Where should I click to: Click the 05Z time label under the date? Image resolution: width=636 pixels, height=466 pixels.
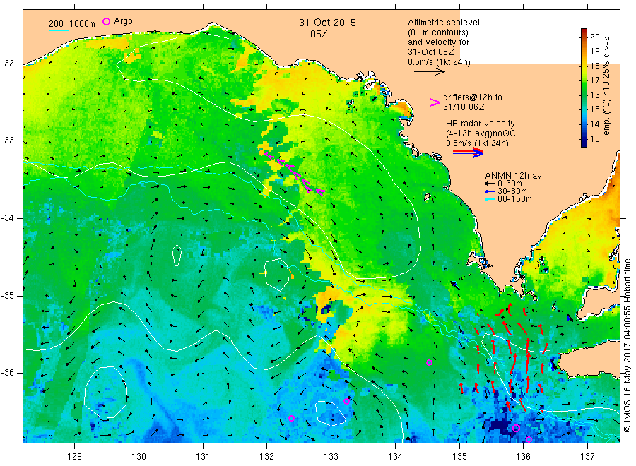[319, 35]
